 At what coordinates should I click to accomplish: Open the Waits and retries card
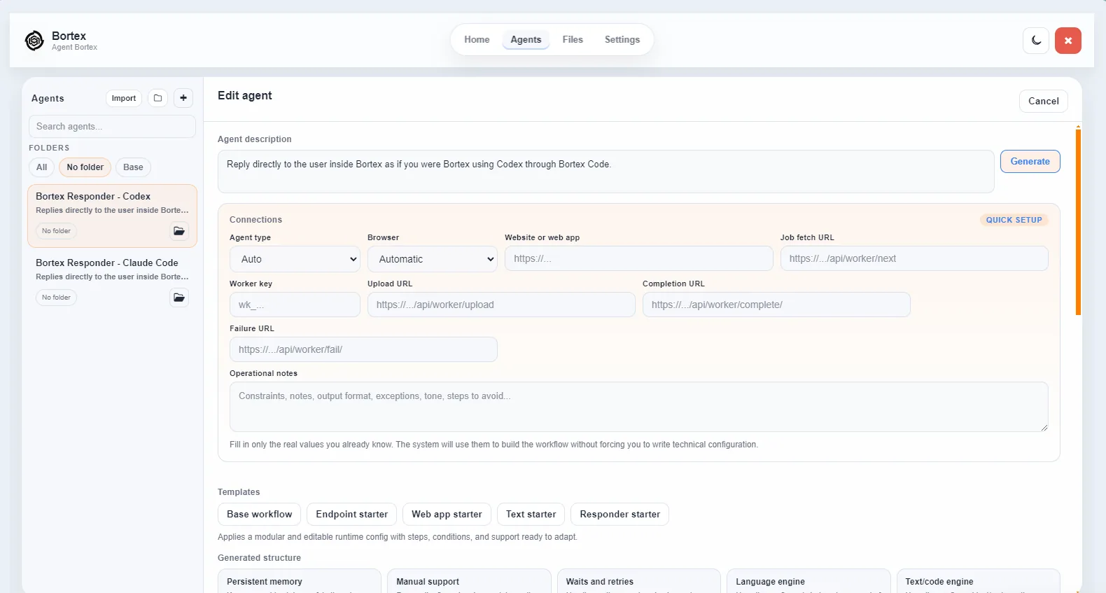tap(639, 581)
